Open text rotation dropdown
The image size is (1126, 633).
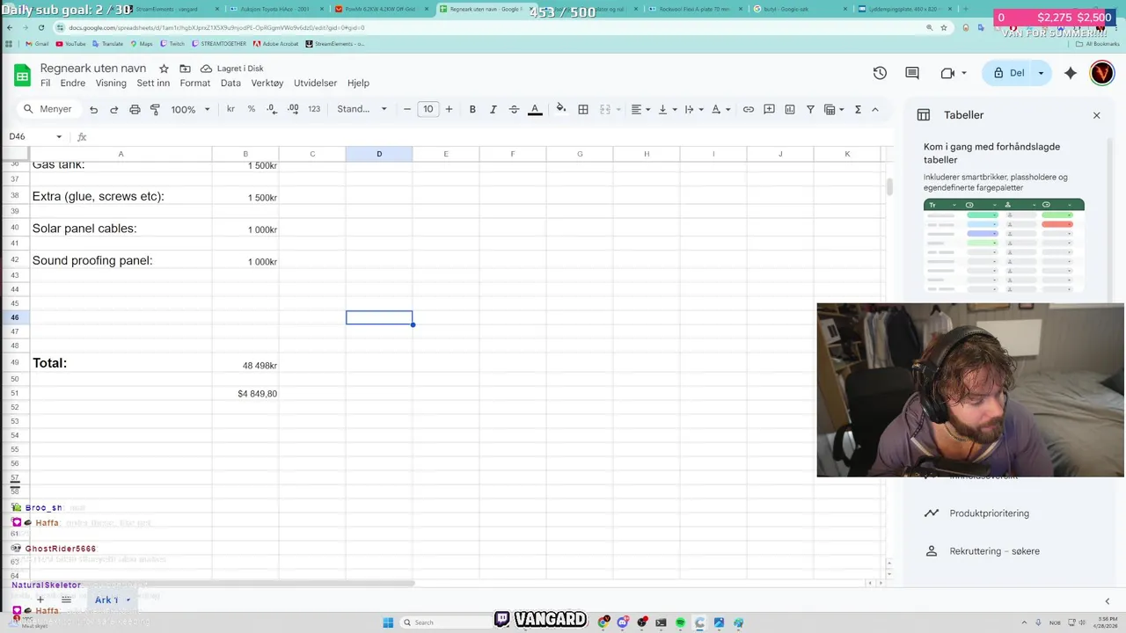[x=720, y=109]
